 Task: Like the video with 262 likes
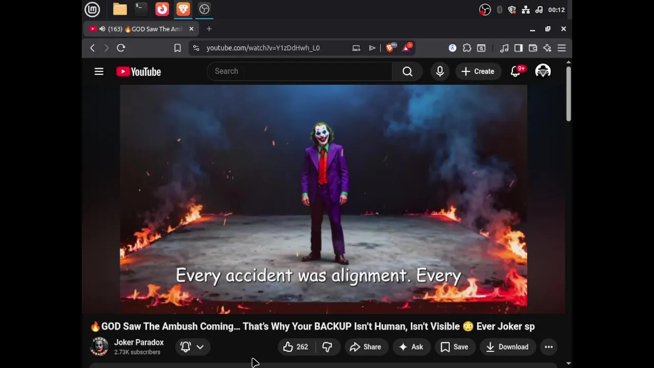[296, 347]
